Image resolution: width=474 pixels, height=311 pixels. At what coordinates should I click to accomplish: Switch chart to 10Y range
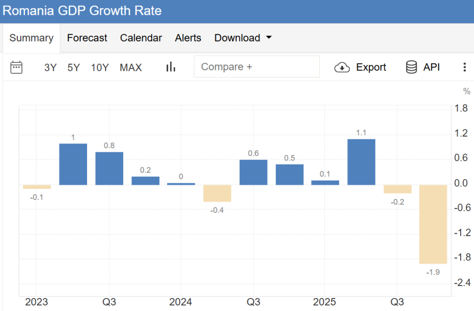100,68
